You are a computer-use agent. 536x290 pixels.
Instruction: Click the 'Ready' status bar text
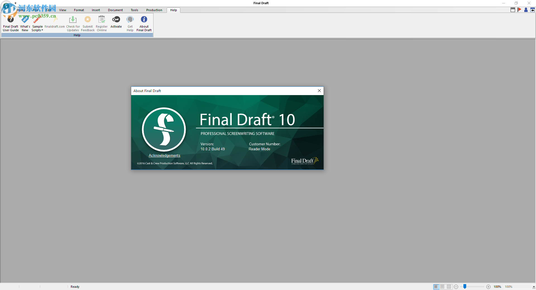click(x=75, y=287)
